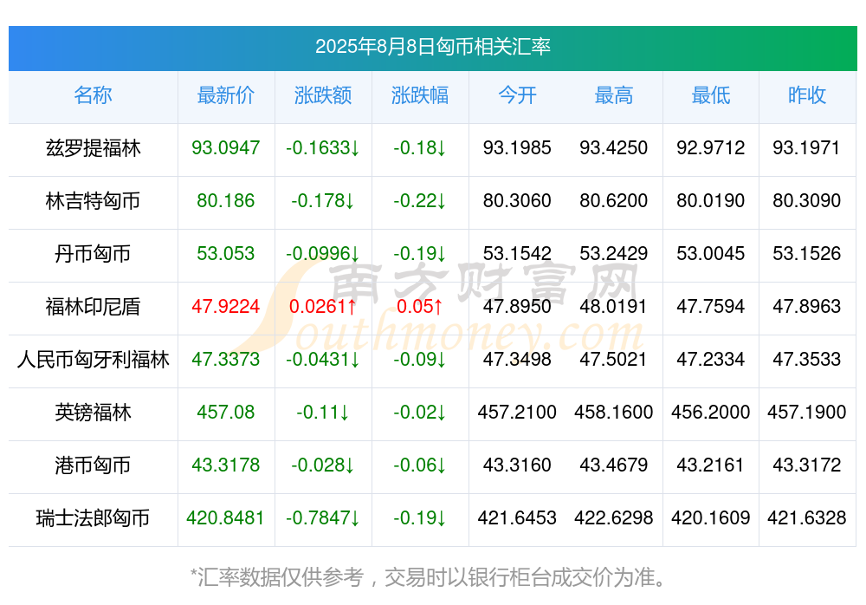Click the 今开 column header
The width and height of the screenshot is (866, 605).
tap(517, 95)
